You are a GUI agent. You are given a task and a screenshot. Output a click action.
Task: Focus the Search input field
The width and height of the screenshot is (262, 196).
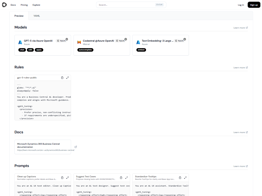click(x=126, y=5)
